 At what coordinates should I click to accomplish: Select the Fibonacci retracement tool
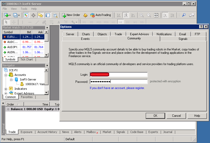[52, 22]
